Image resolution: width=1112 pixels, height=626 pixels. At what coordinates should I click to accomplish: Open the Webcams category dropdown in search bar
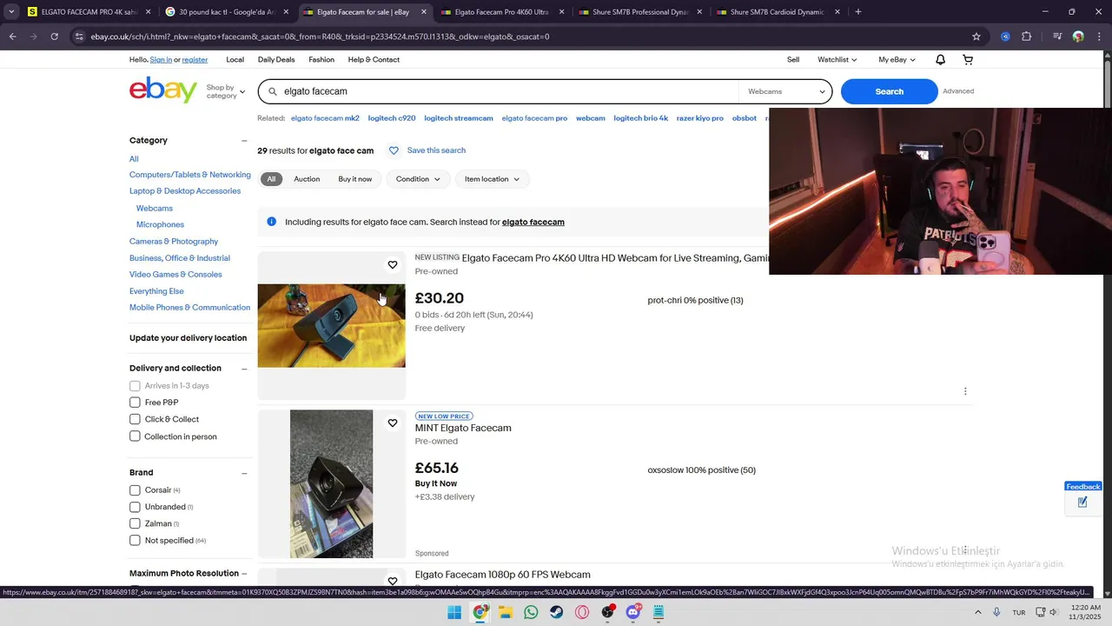[785, 91]
